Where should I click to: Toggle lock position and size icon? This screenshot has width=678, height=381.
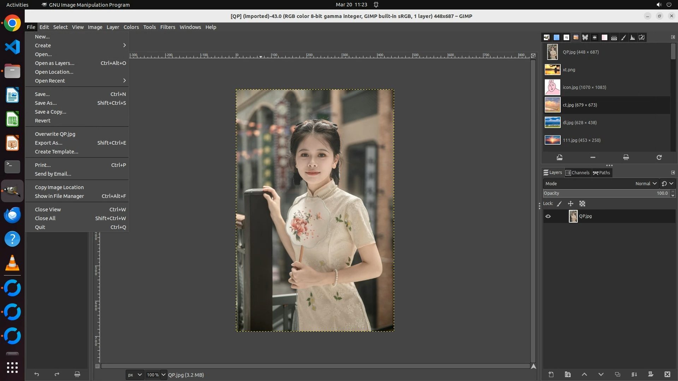click(x=571, y=204)
